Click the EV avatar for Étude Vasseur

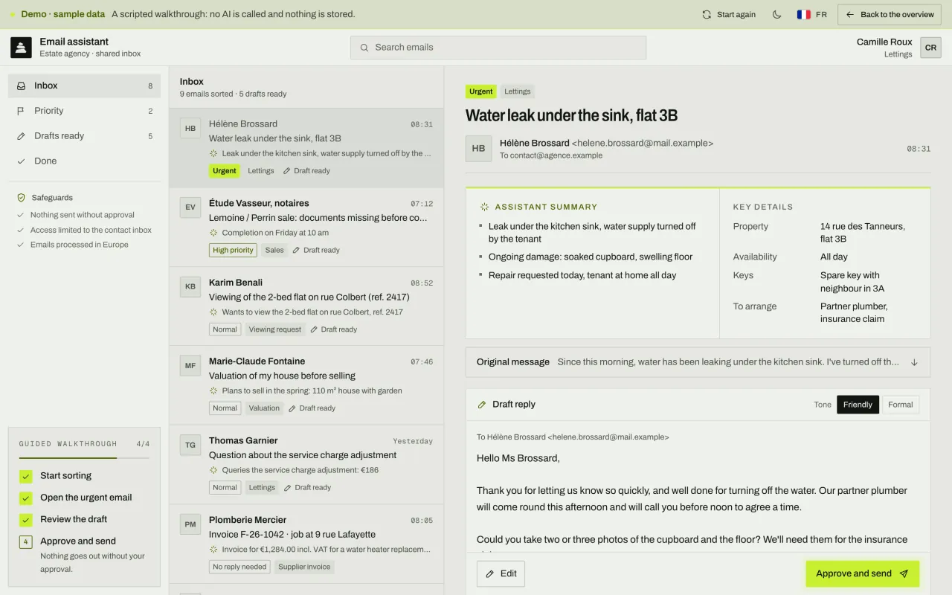(190, 208)
